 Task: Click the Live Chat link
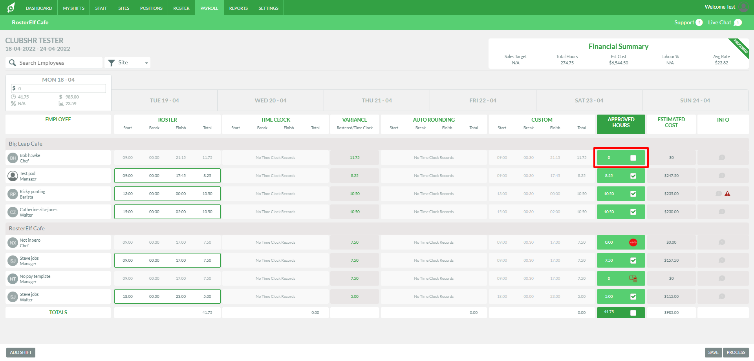click(719, 22)
